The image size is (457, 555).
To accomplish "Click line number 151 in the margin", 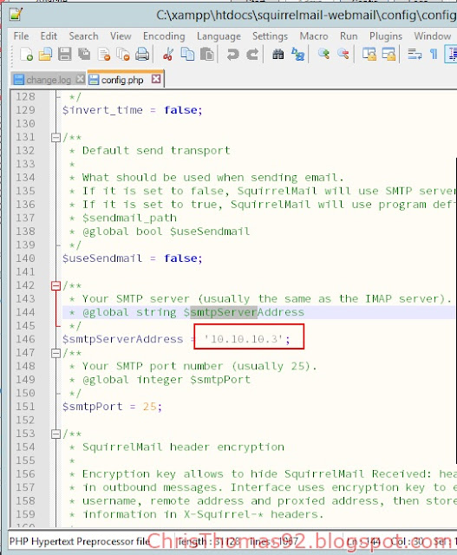I will pos(25,407).
